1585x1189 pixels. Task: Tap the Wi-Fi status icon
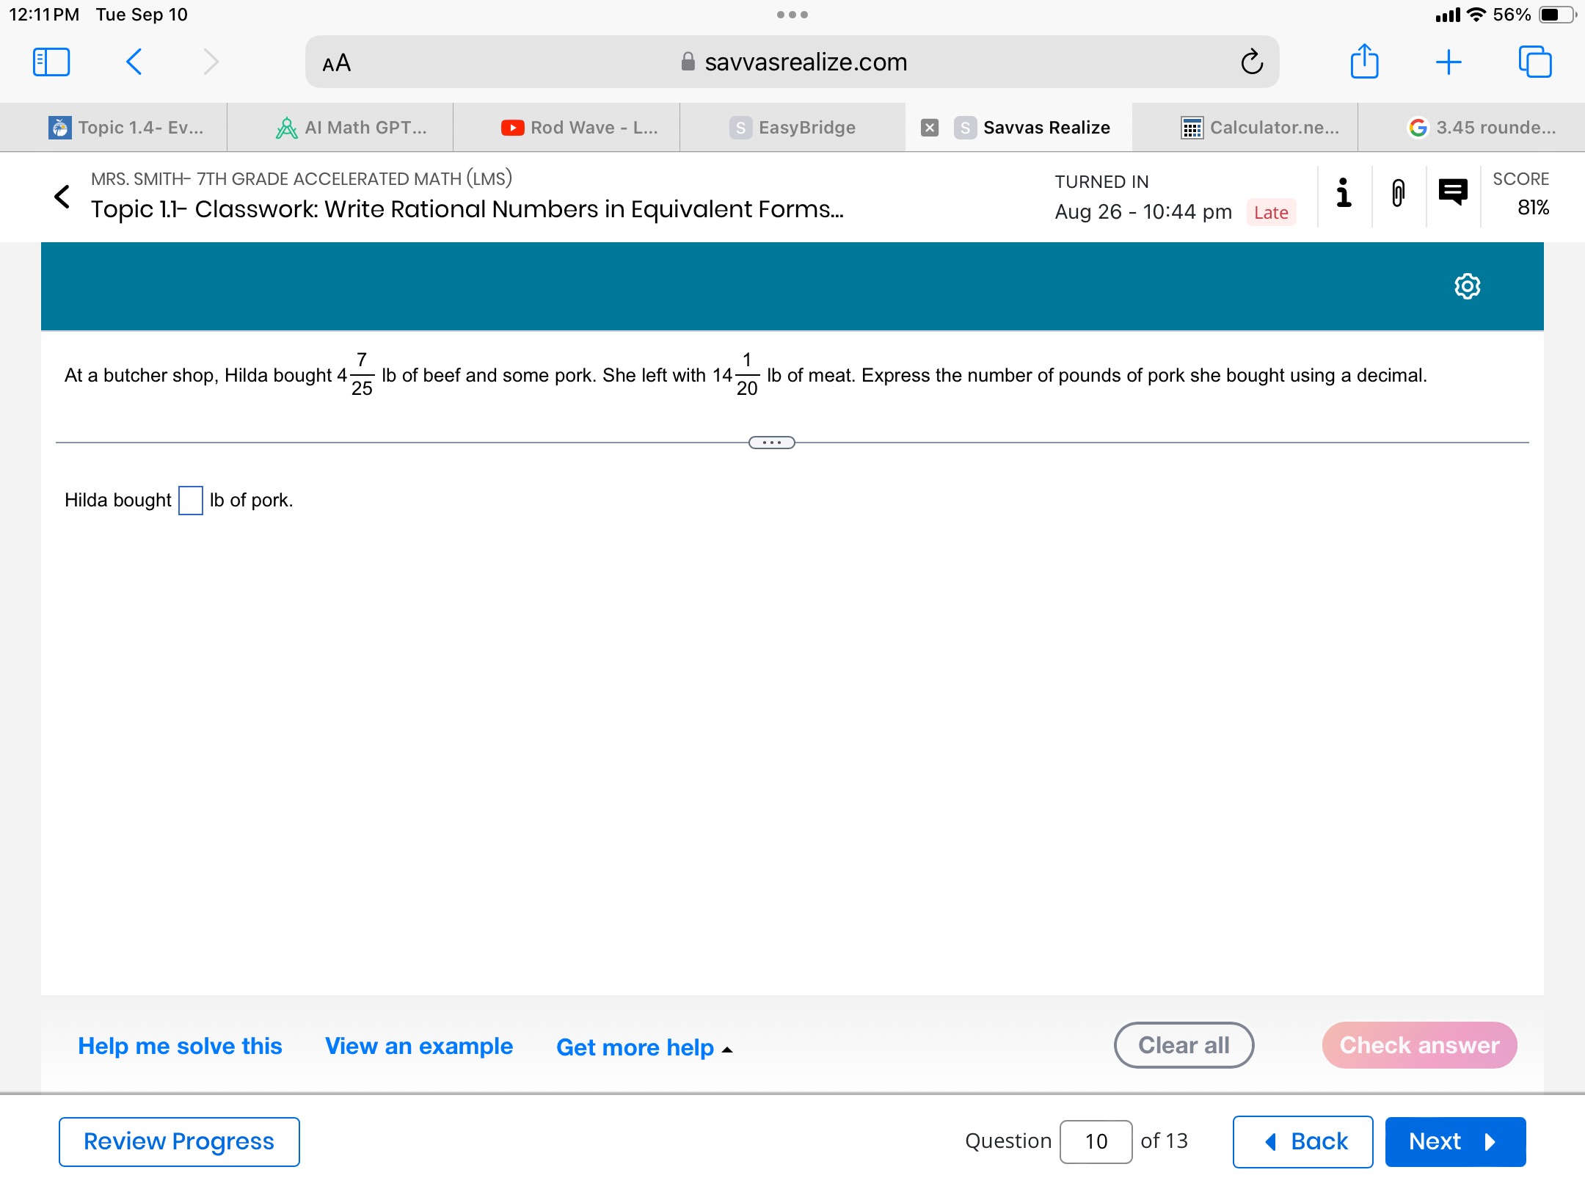tap(1476, 15)
